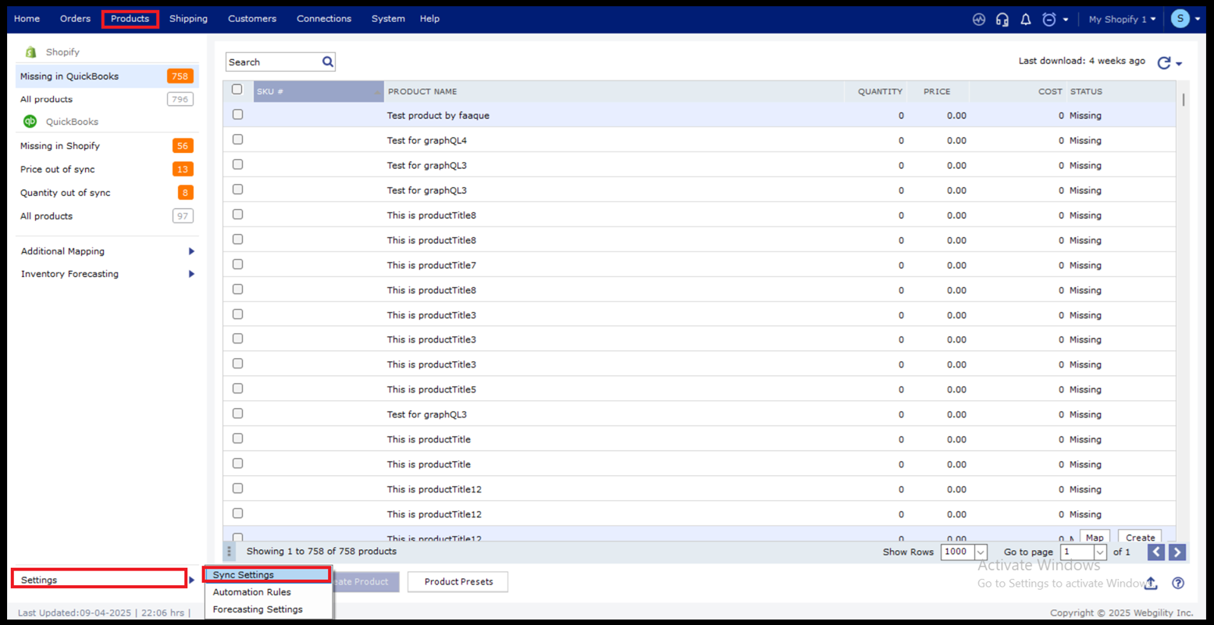Check the select-all checkbox in header
The width and height of the screenshot is (1214, 625).
tap(237, 90)
